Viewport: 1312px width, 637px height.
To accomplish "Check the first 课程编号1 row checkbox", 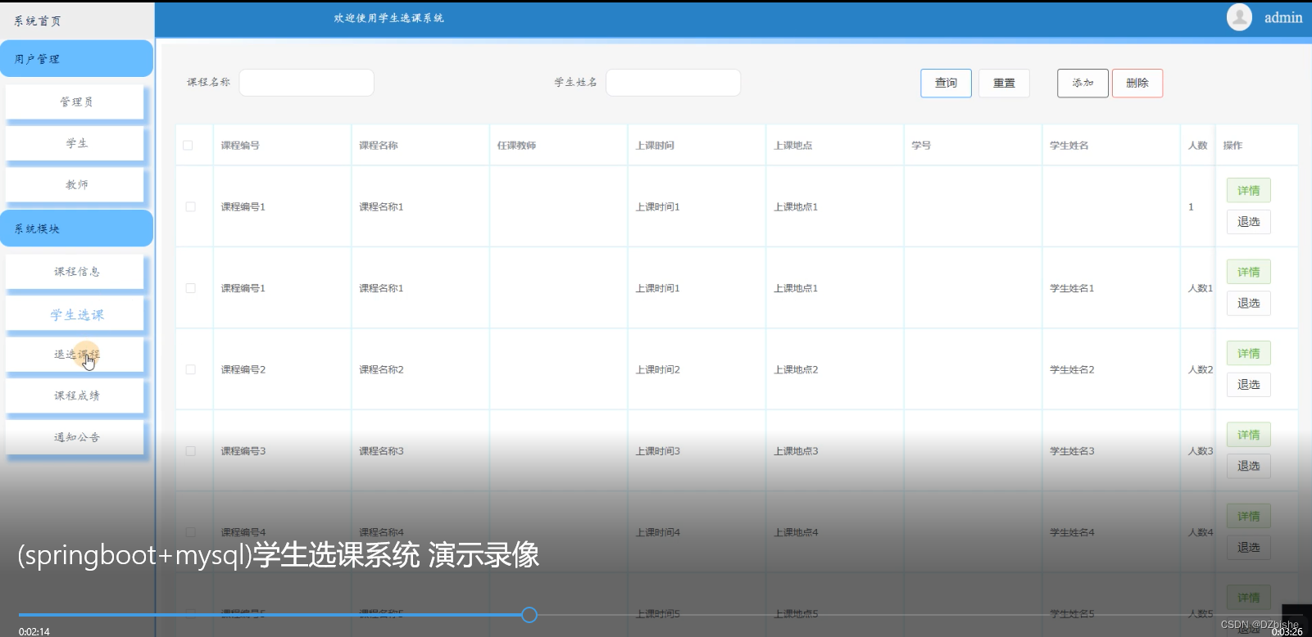I will pos(190,206).
